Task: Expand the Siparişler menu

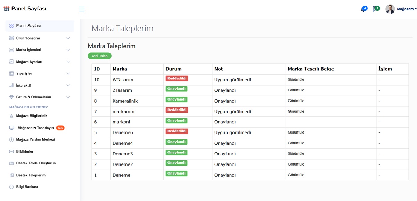Action: tap(68, 74)
